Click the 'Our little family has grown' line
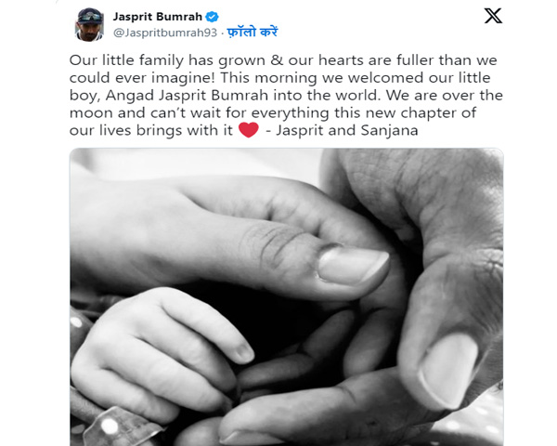This screenshot has width=557, height=446. click(167, 60)
